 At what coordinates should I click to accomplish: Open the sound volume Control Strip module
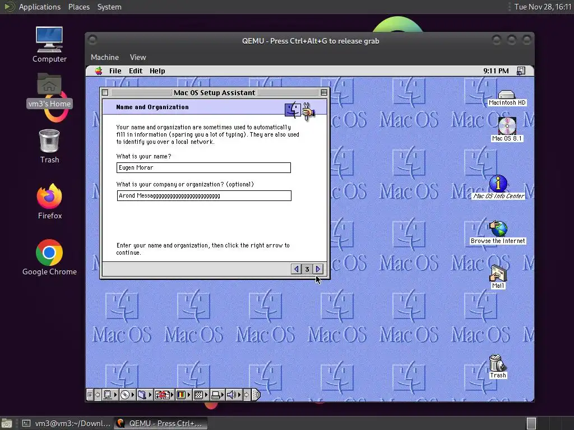click(234, 395)
